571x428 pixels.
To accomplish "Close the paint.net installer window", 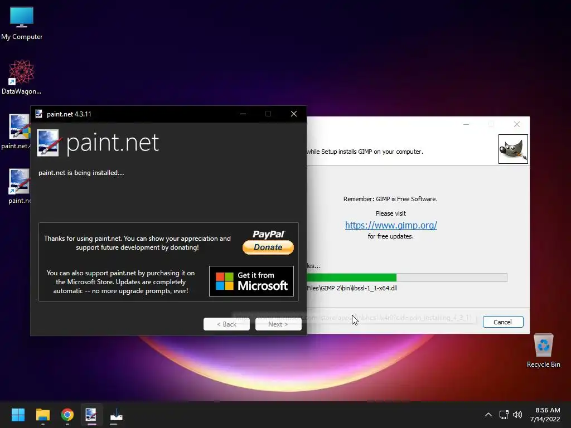I will 294,114.
